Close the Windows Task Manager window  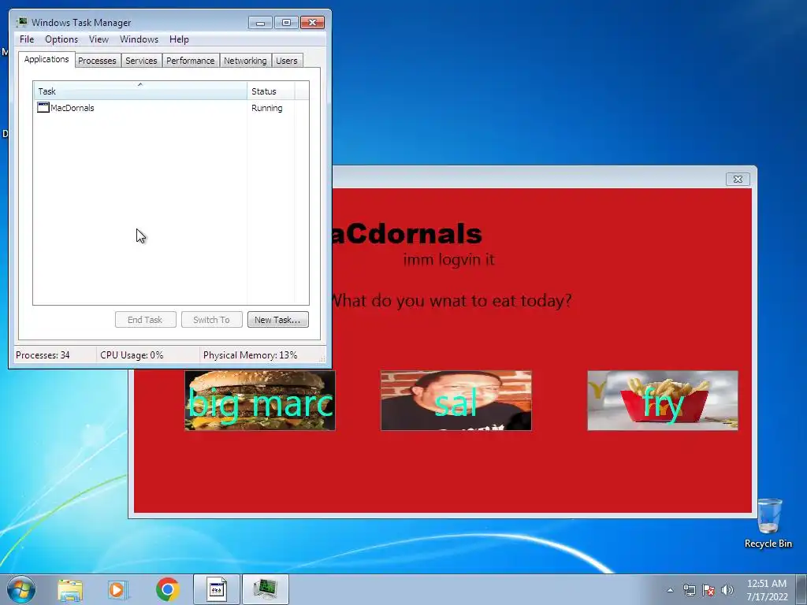point(312,23)
